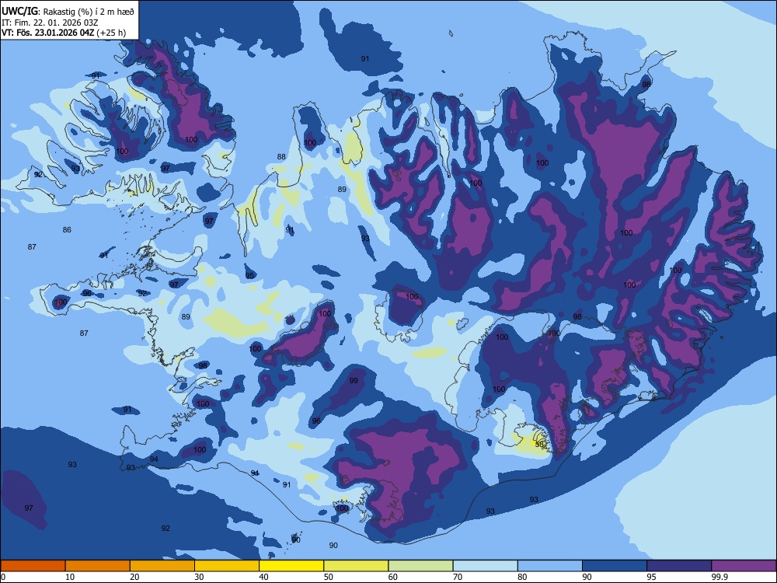Click the legend tick label '20'
This screenshot has height=583, width=777.
click(134, 577)
